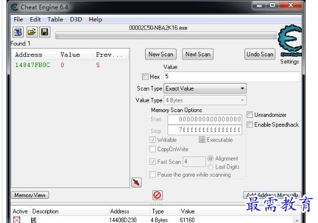Toggle the Writable checkbox

tap(153, 140)
